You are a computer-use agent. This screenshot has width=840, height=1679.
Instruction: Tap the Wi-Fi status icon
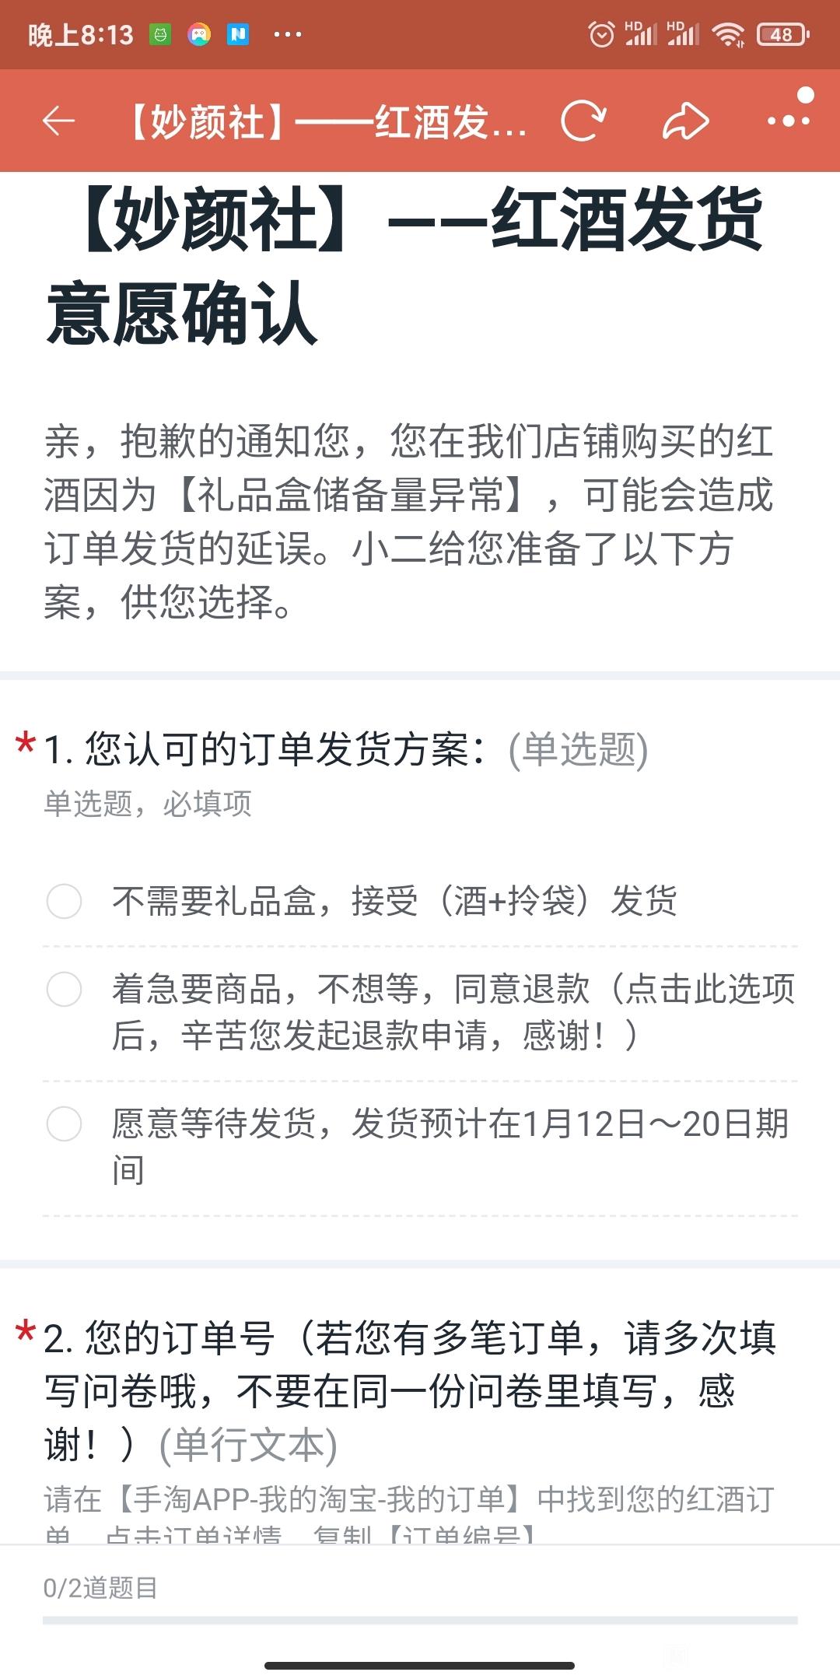pos(729,34)
